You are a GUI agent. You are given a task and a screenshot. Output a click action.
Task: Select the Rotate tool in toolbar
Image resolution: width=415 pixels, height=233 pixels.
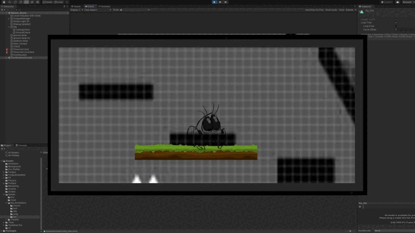pyautogui.click(x=15, y=2)
